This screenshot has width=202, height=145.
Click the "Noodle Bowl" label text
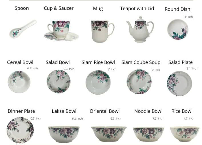click(x=148, y=111)
